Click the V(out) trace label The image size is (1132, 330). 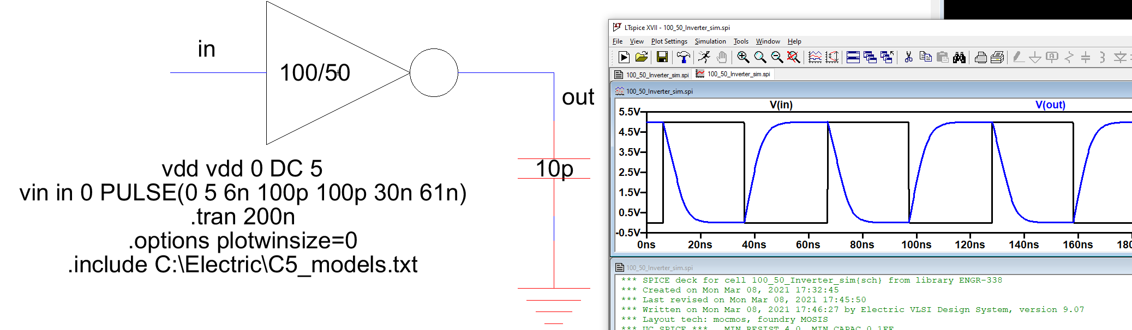pos(1050,105)
